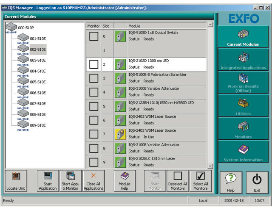
Task: Click the HYBRID LED module icon in slot 5
Action: click(x=120, y=106)
